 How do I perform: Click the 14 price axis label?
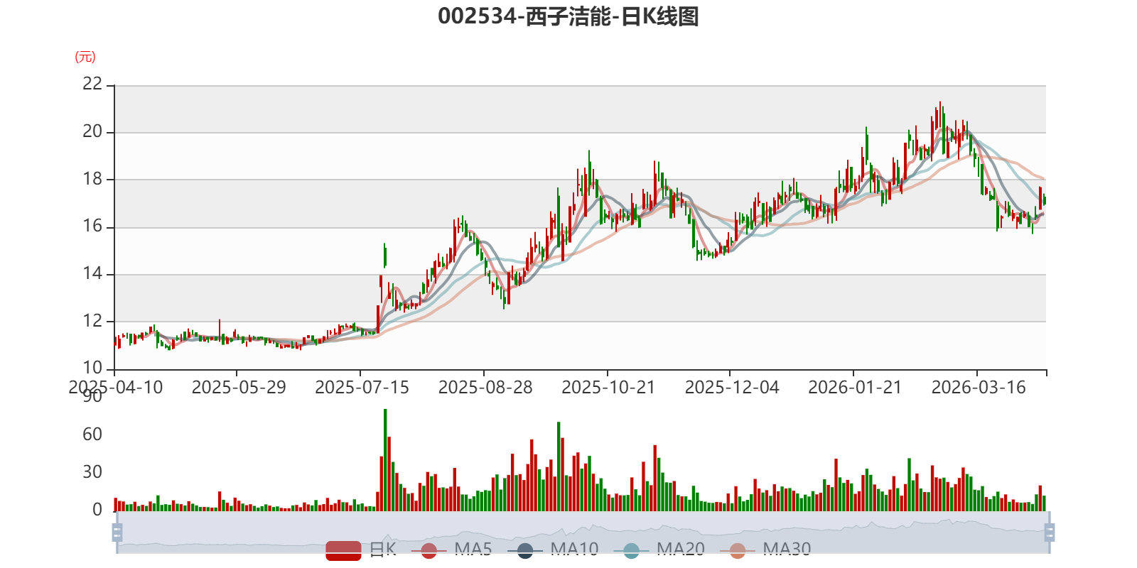point(92,273)
